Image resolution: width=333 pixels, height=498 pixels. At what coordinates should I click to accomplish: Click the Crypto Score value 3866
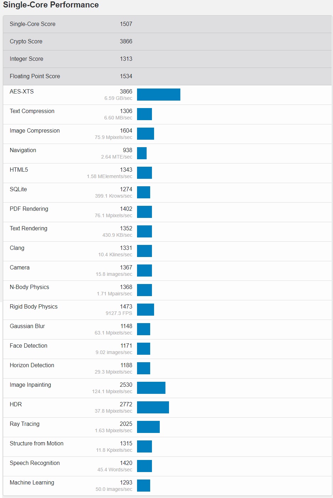126,42
